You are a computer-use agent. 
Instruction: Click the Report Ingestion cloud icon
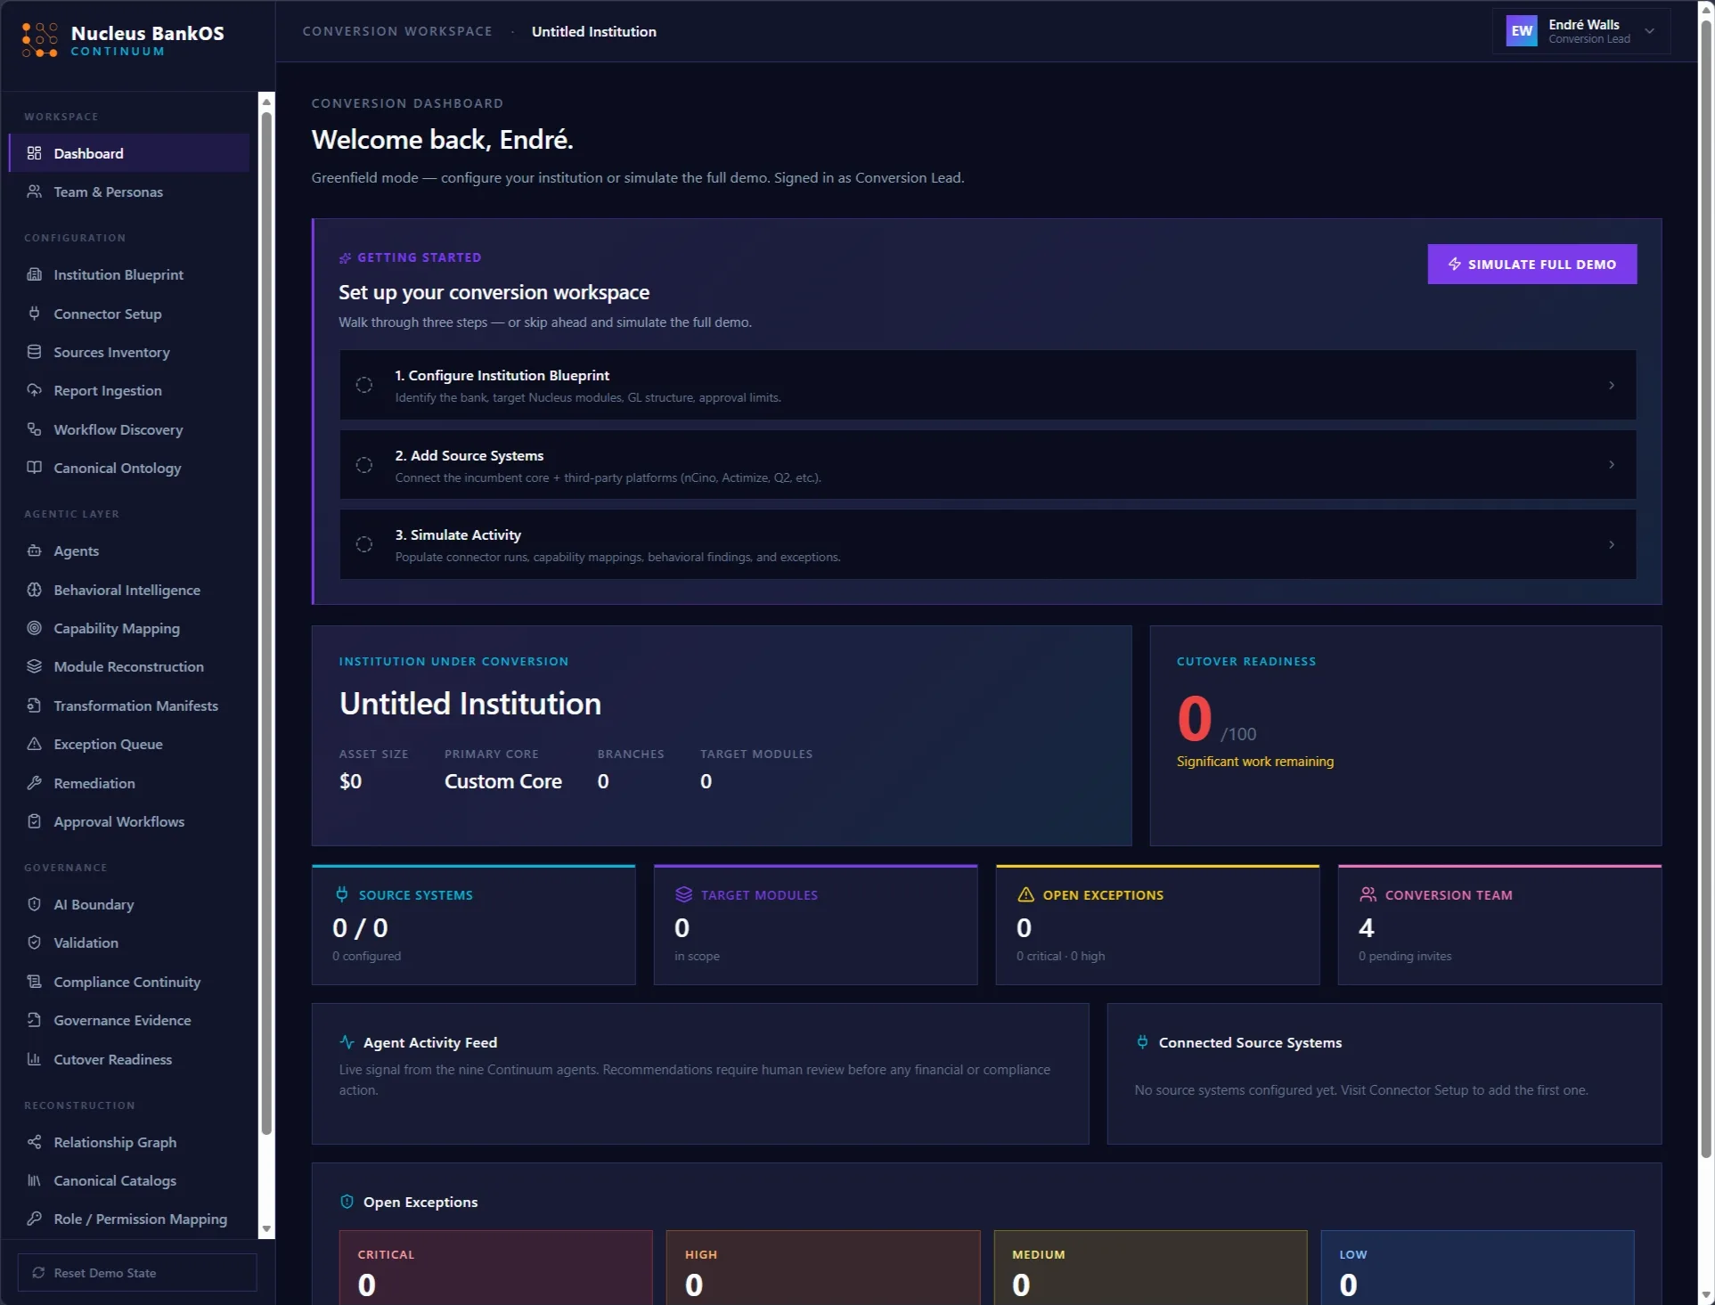click(34, 390)
